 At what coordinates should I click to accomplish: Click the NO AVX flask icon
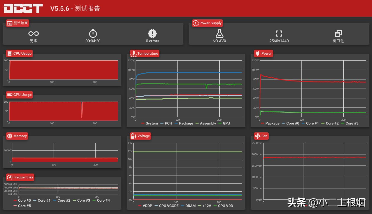pyautogui.click(x=219, y=33)
